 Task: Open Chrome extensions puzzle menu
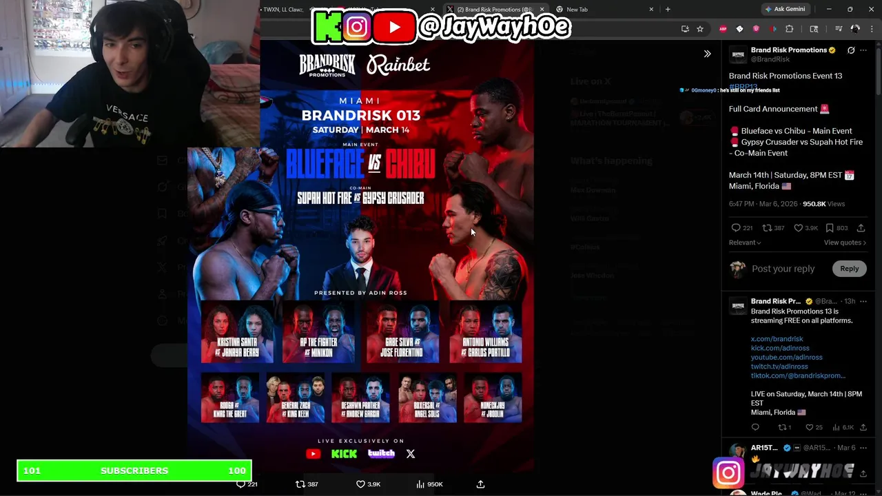[x=790, y=29]
